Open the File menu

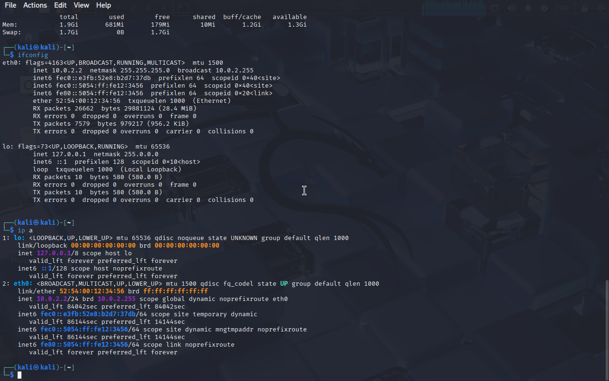point(10,5)
